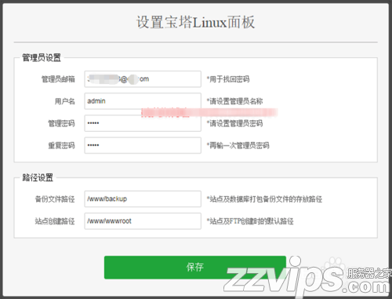Focus the 管理员邮箱 email input field
Viewport: 392px width, 299px height.
(x=143, y=79)
